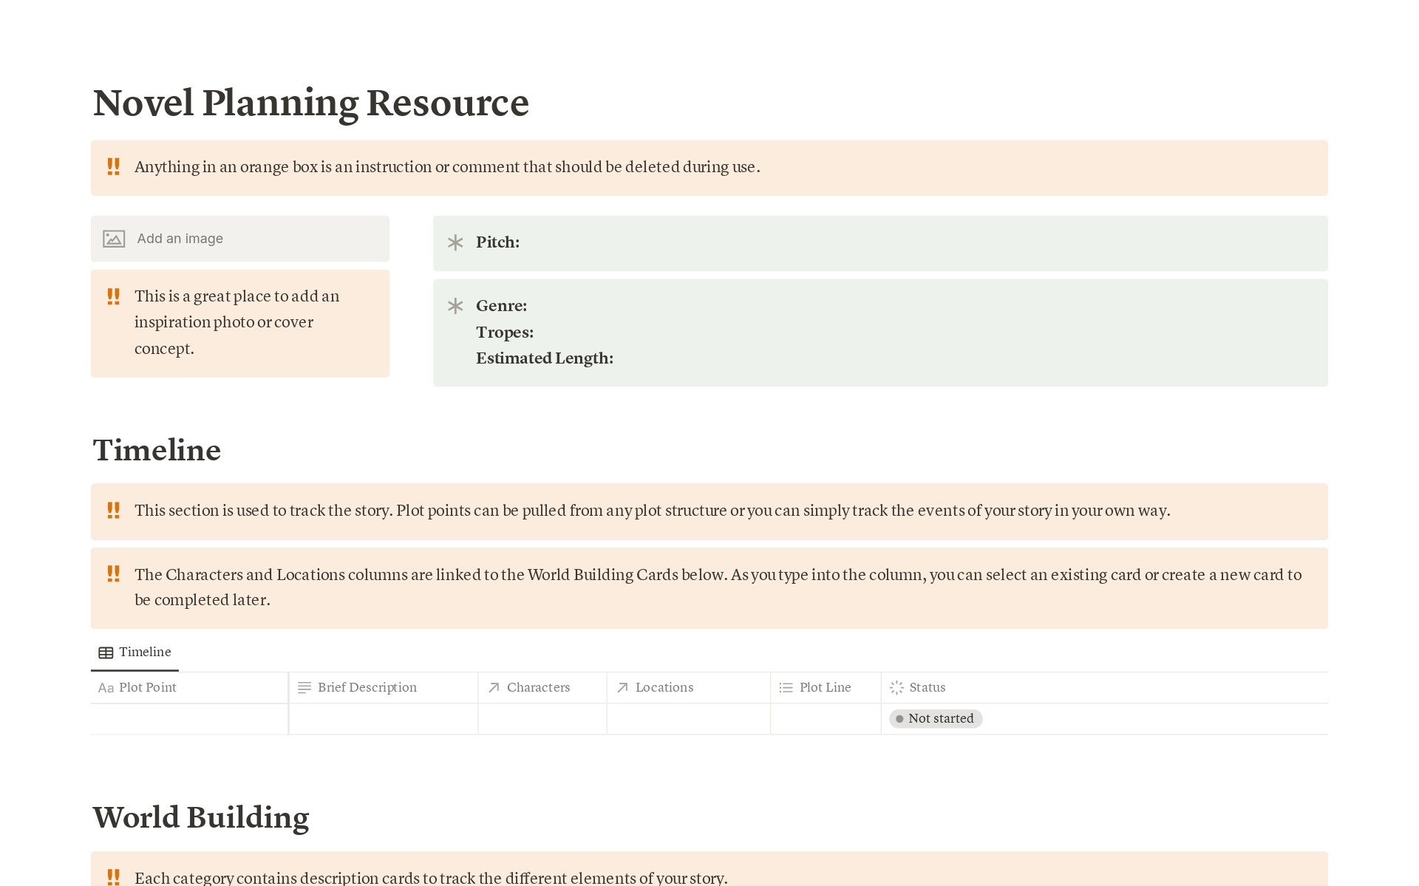Click the Estimated Length line
This screenshot has width=1419, height=886.
coord(545,358)
